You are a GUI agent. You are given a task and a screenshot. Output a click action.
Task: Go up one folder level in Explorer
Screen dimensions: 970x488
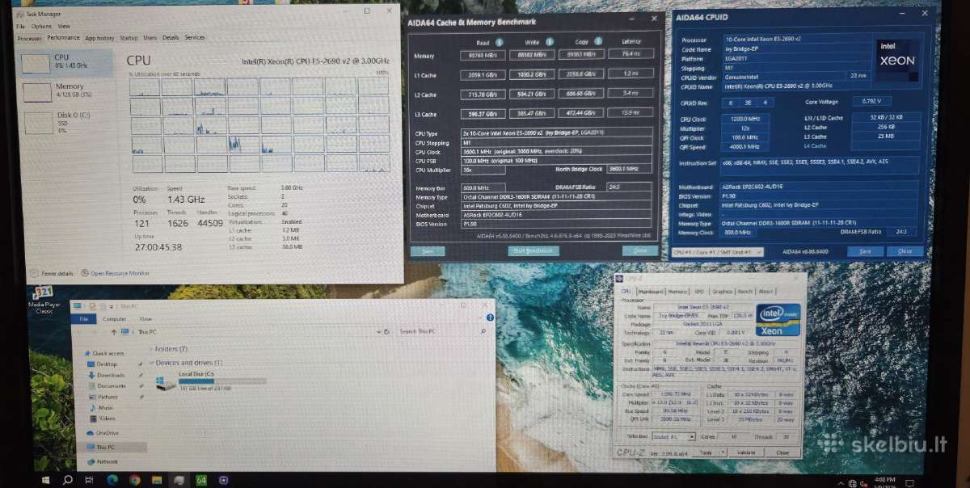click(x=112, y=332)
